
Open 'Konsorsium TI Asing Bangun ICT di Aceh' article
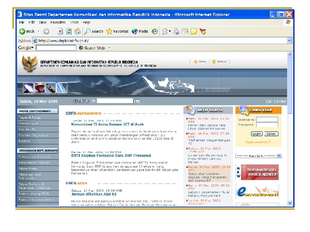pos(107,124)
